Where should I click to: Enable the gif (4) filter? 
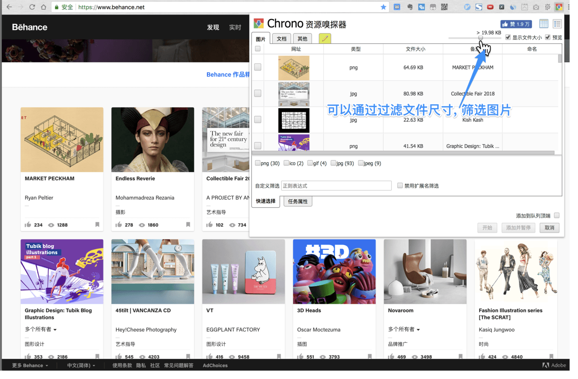pos(310,163)
